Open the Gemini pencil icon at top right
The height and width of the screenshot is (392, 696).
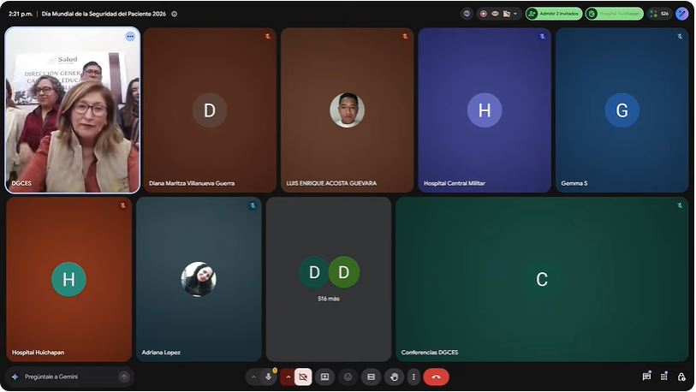click(x=681, y=14)
